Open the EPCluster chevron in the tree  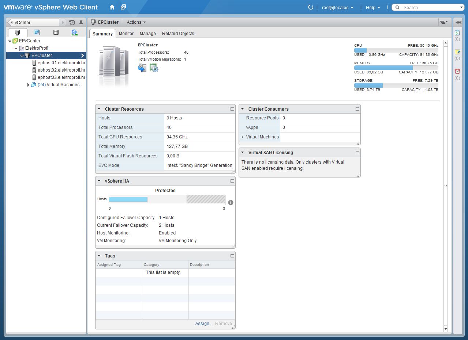pos(83,56)
